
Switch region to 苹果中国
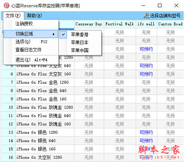click(80, 50)
